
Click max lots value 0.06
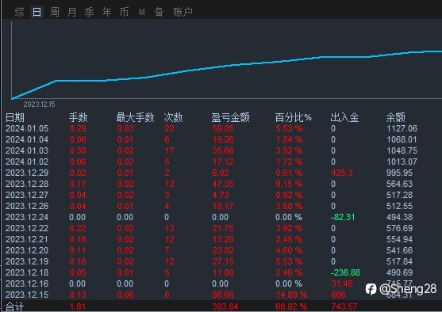pyautogui.click(x=125, y=295)
